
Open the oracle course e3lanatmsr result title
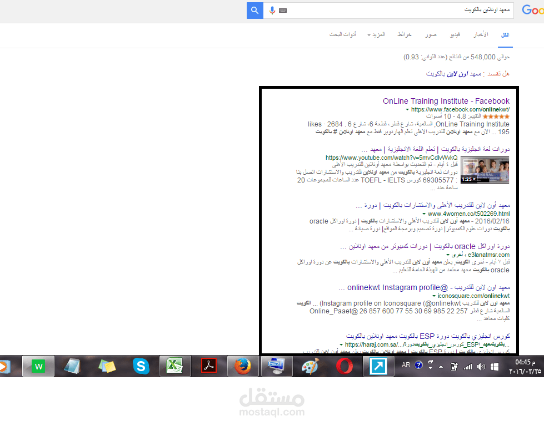[425, 247]
